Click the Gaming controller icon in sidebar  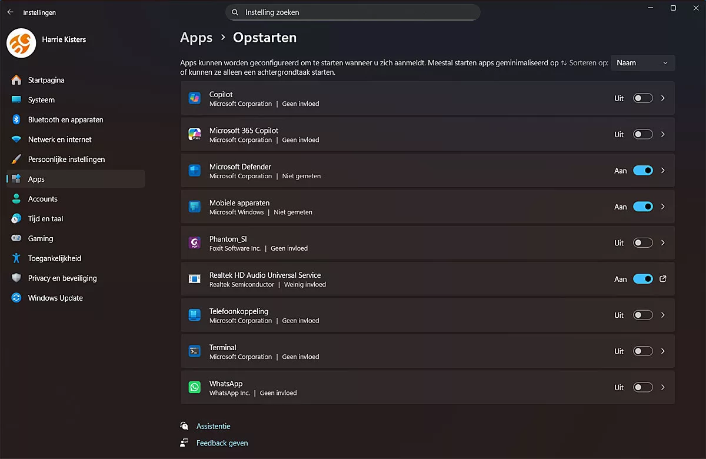pos(16,238)
